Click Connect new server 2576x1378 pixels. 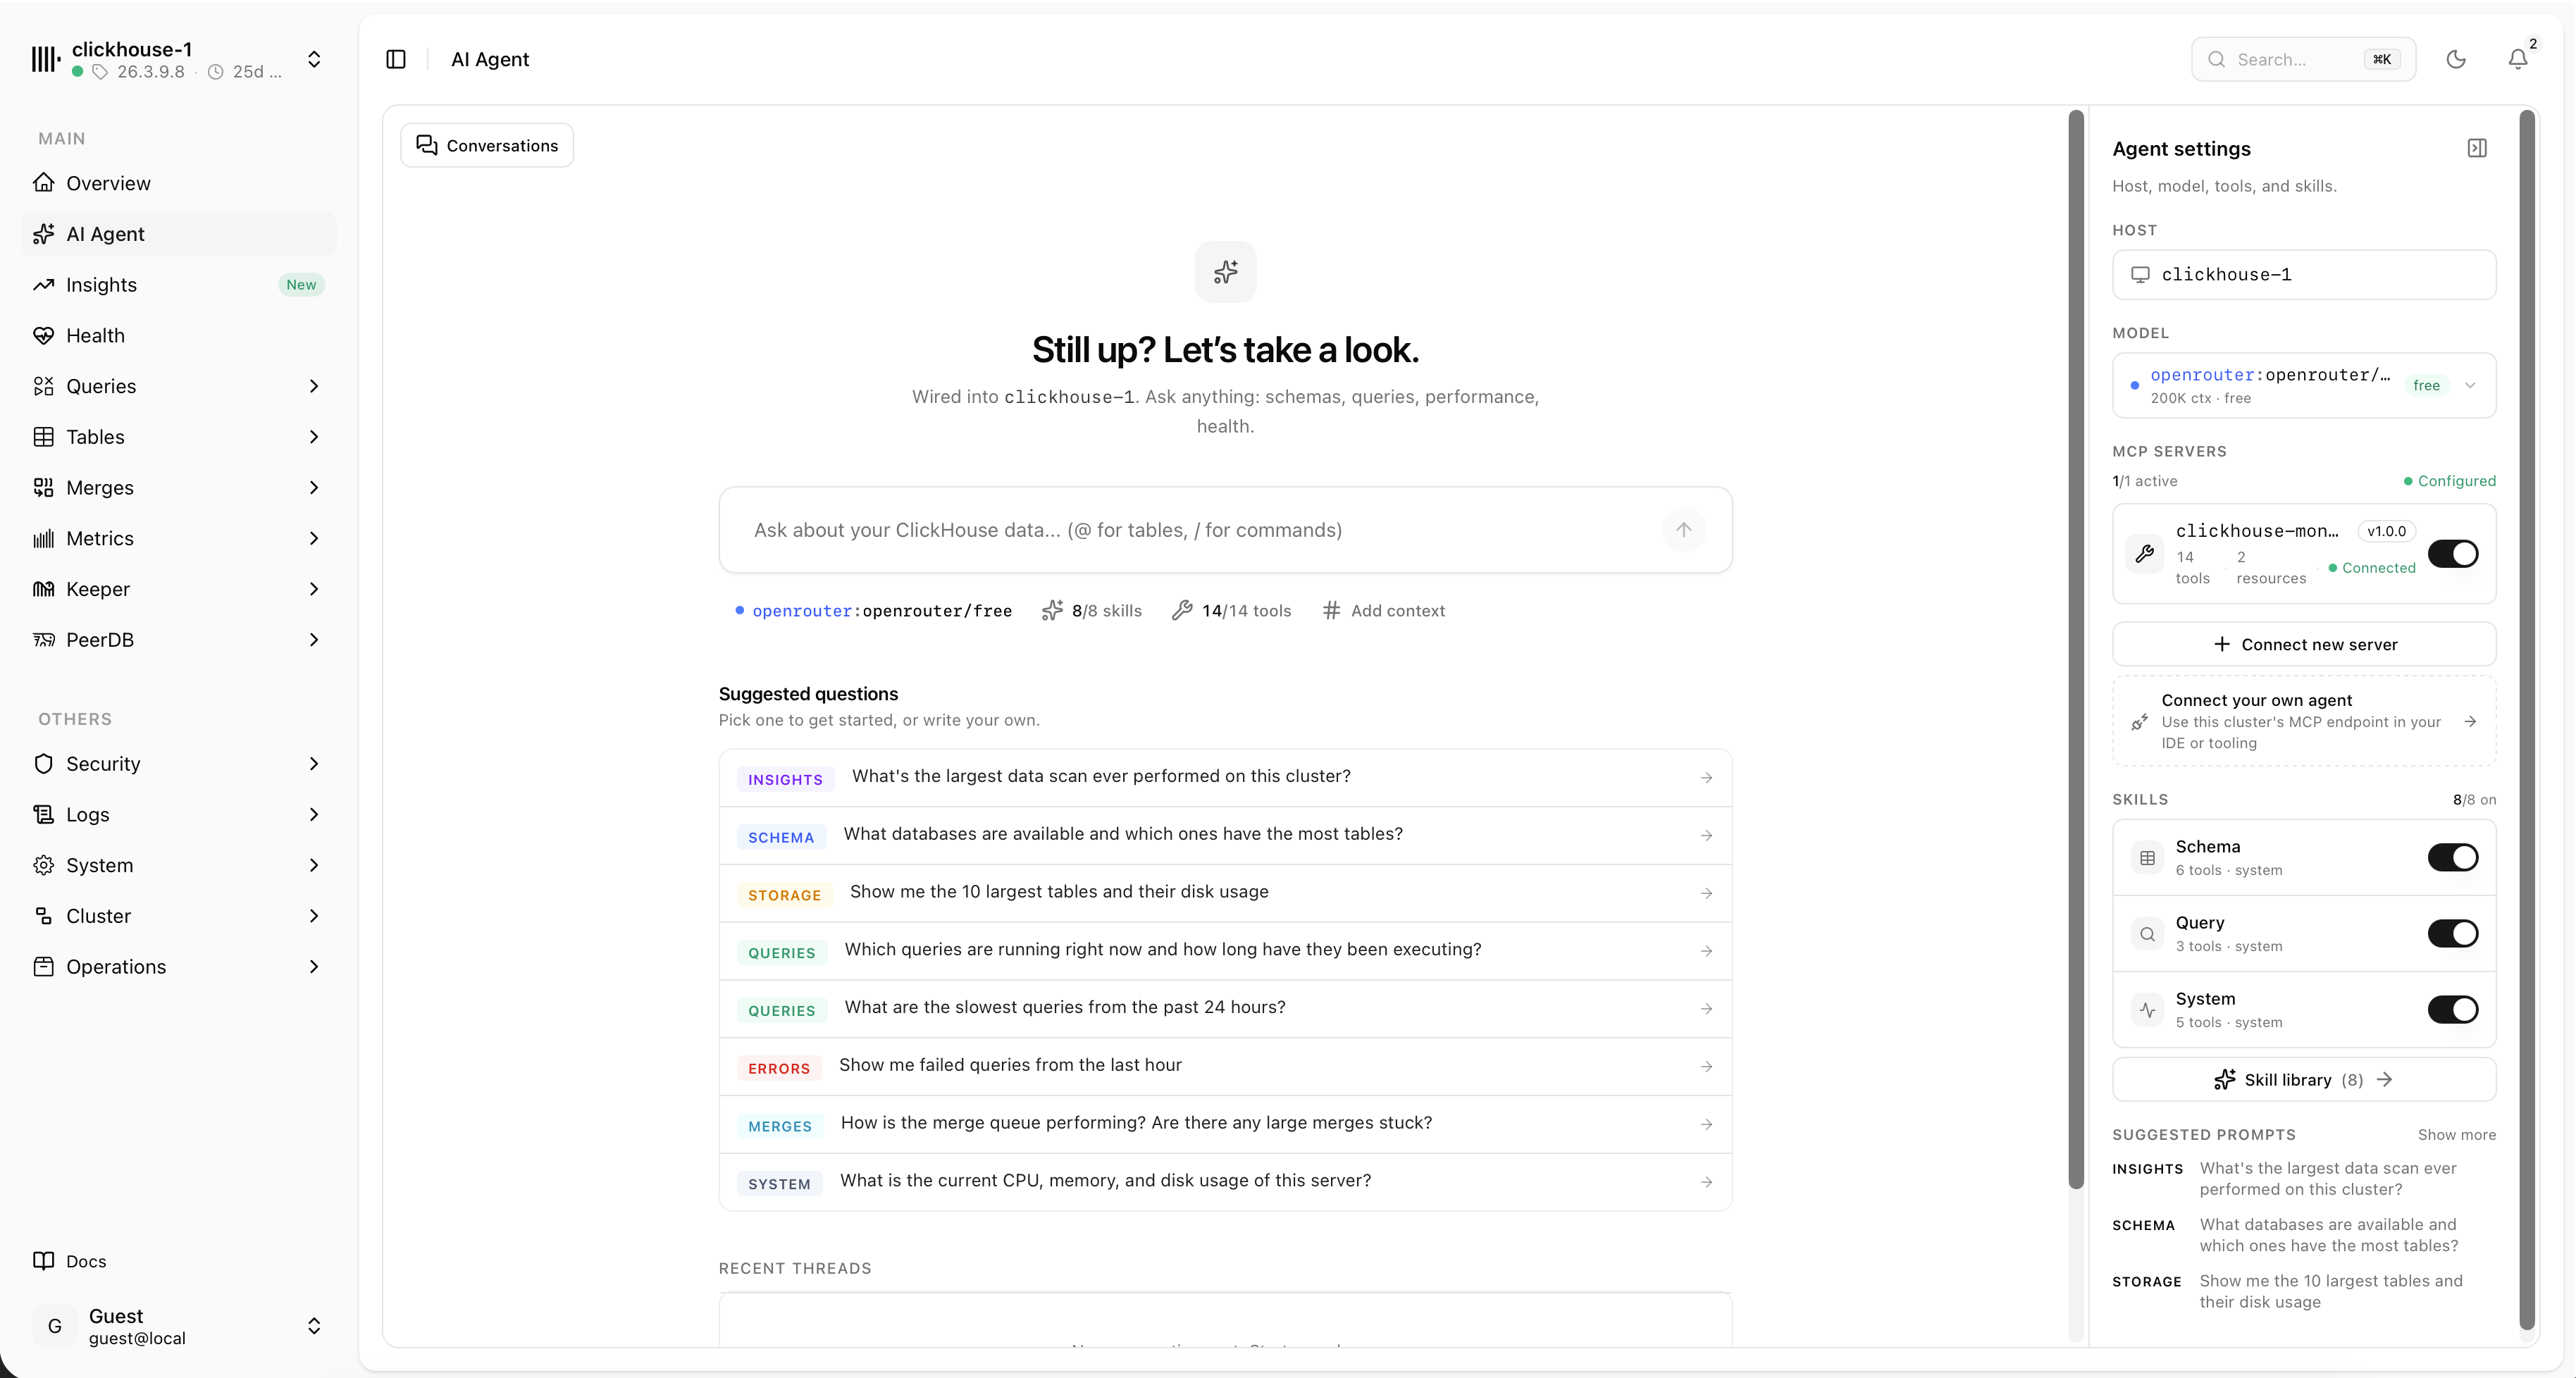point(2304,644)
